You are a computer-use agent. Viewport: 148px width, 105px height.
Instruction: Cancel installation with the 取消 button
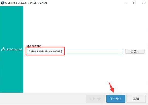click(x=136, y=99)
